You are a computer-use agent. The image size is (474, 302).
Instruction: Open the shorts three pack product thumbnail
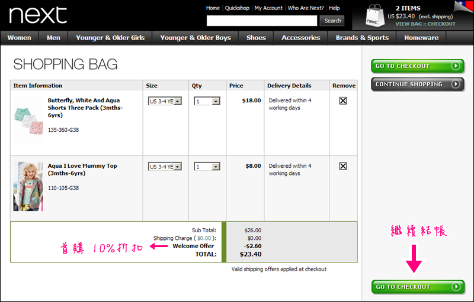point(28,121)
